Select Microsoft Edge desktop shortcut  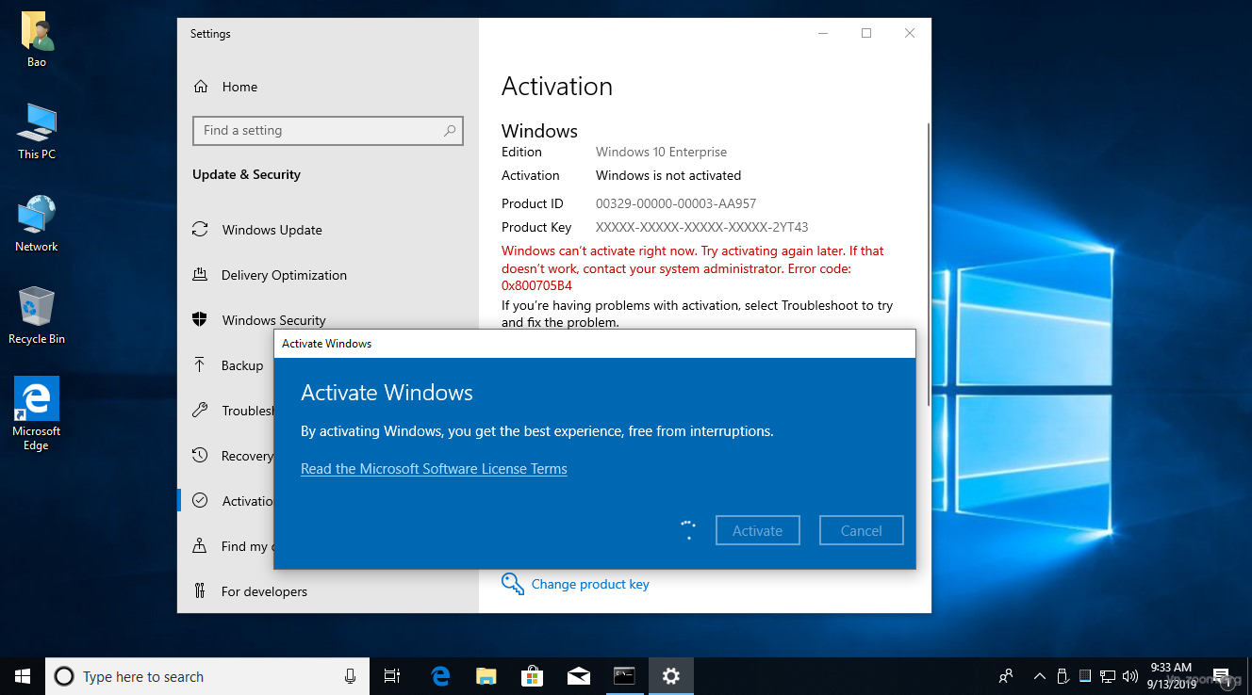(x=37, y=414)
